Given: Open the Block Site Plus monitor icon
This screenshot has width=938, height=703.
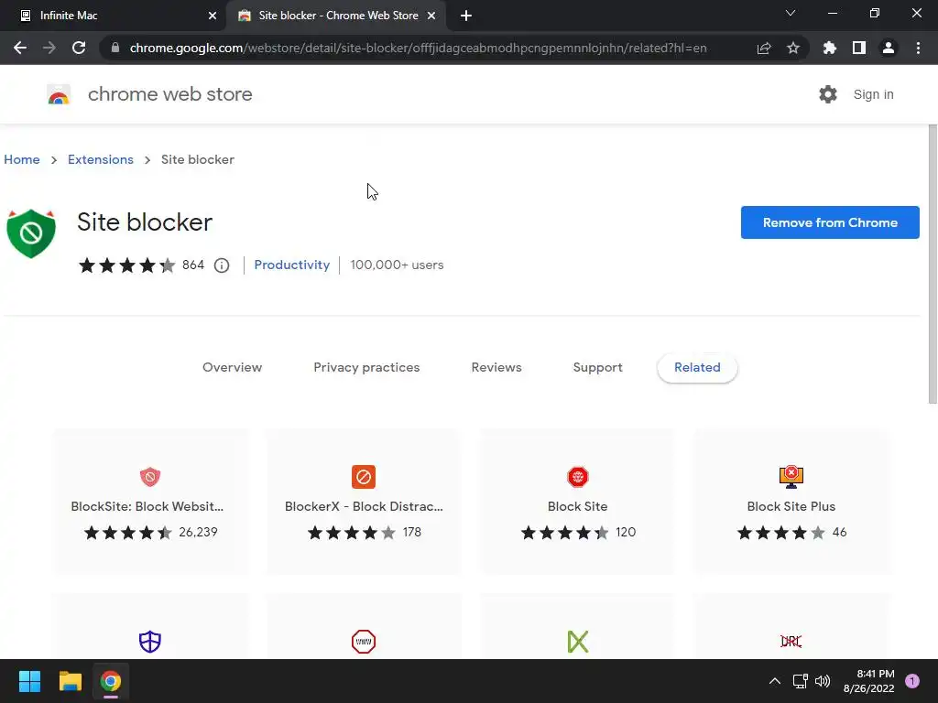Looking at the screenshot, I should pyautogui.click(x=791, y=476).
